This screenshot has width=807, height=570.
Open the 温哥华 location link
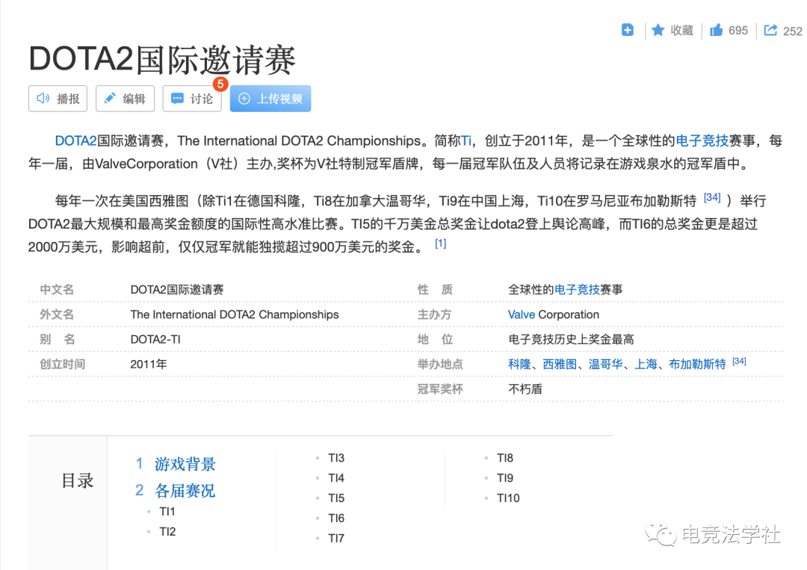click(606, 365)
